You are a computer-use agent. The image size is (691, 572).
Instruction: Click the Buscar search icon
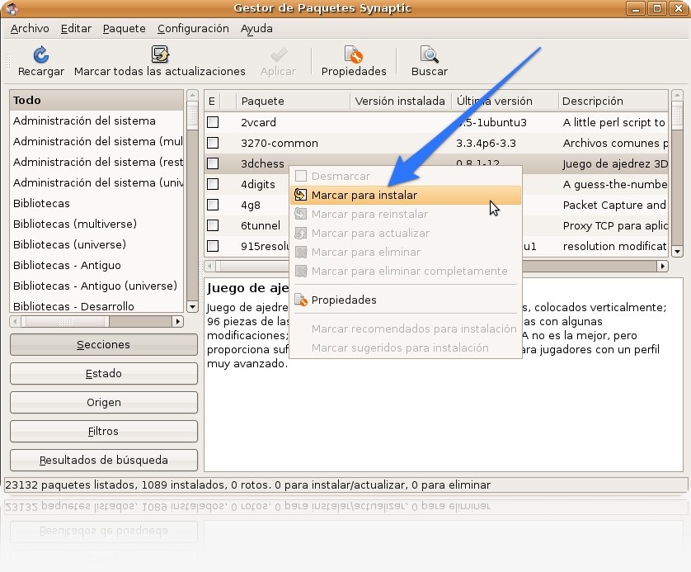(429, 55)
